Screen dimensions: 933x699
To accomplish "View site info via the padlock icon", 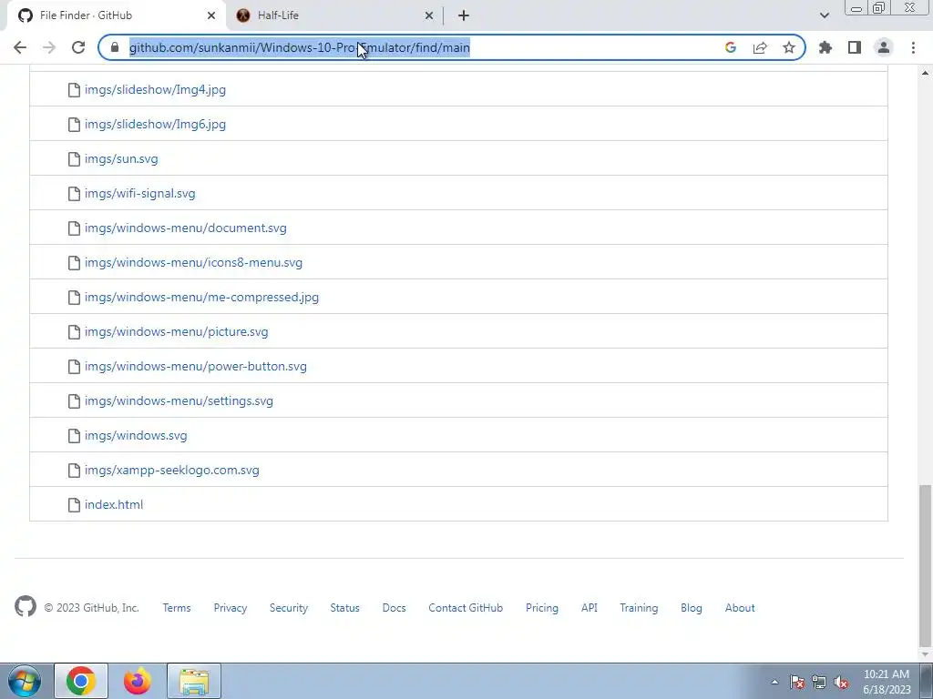I will [x=115, y=47].
